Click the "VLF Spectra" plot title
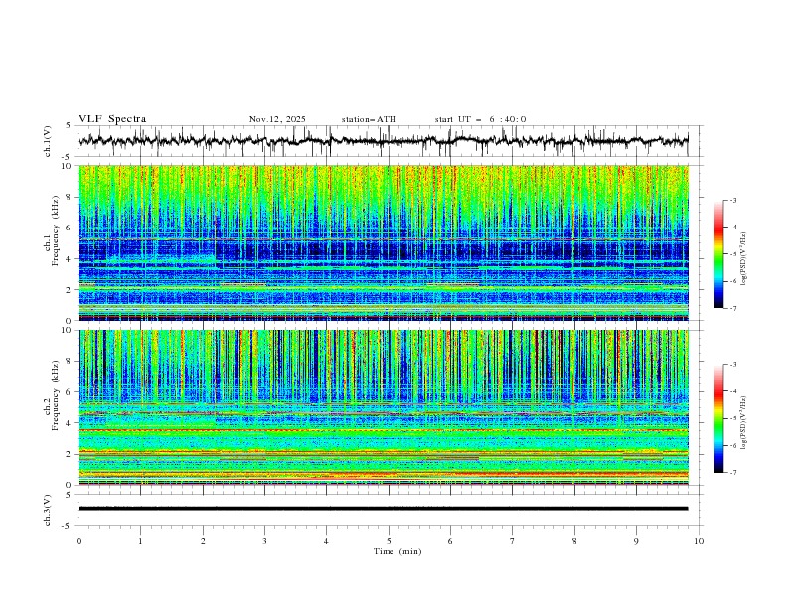 pos(112,119)
